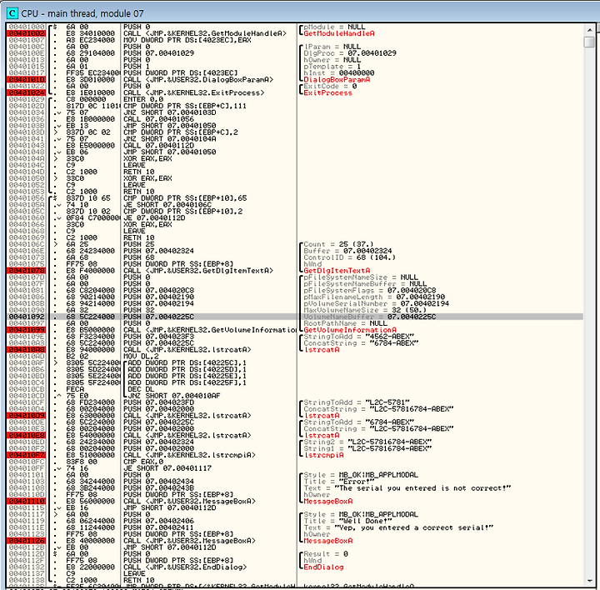Click the CPU window C icon
The height and width of the screenshot is (590, 600).
pos(12,13)
